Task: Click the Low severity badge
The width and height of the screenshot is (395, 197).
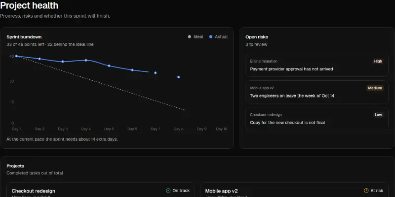Action: point(378,115)
